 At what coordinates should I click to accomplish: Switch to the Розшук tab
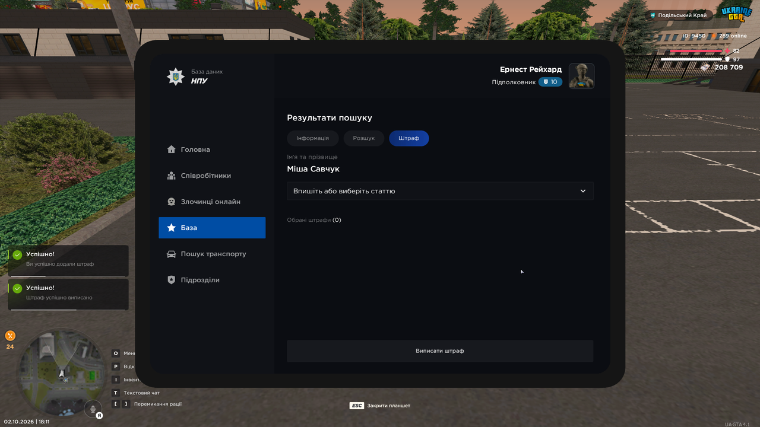(x=364, y=138)
